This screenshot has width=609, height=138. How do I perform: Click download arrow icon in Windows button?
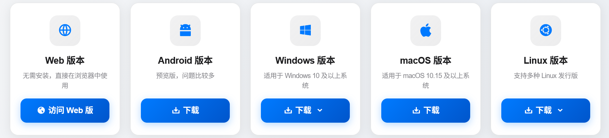click(288, 110)
